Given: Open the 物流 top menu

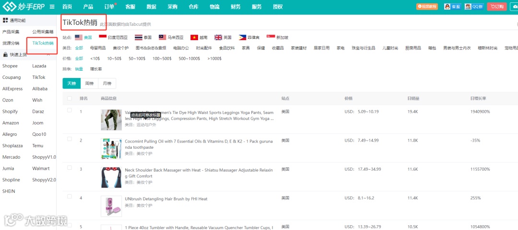Looking at the screenshot, I should coord(214,7).
